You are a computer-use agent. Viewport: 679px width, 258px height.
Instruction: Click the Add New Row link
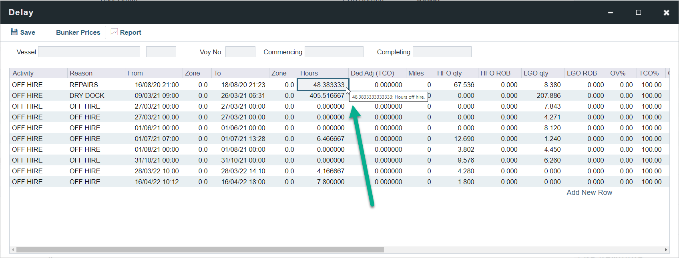tap(589, 193)
